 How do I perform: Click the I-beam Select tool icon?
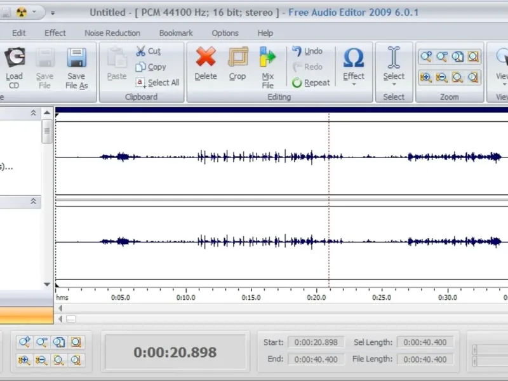[x=394, y=57]
